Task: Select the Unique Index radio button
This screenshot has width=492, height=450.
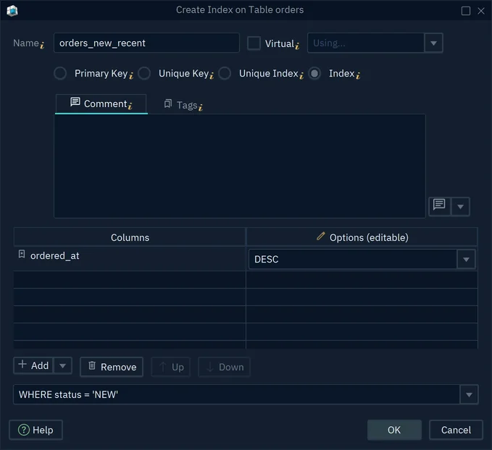Action: [x=225, y=74]
